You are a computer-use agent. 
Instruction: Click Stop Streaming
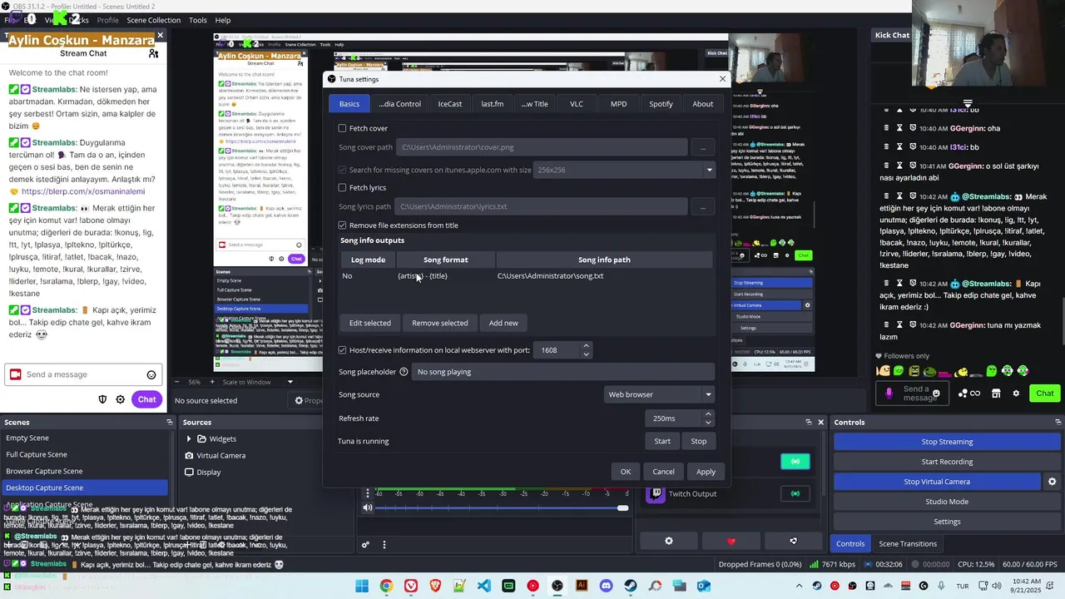click(947, 442)
